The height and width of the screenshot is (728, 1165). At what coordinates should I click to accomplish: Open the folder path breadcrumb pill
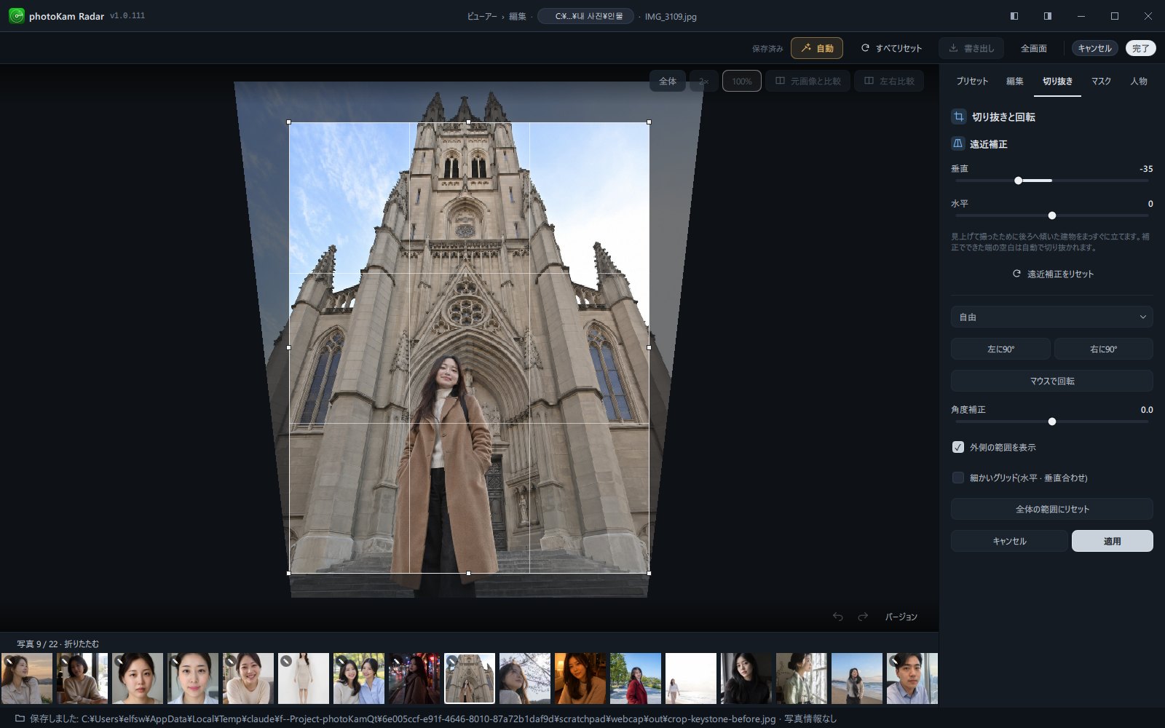tap(585, 16)
